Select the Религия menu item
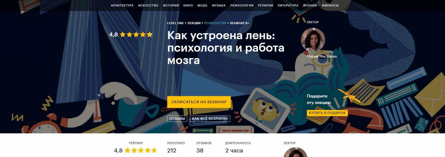 tap(266, 5)
